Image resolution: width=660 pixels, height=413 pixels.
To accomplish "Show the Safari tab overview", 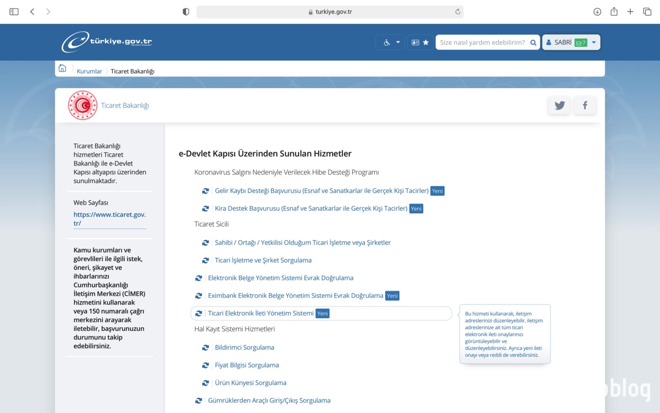I will (x=647, y=11).
